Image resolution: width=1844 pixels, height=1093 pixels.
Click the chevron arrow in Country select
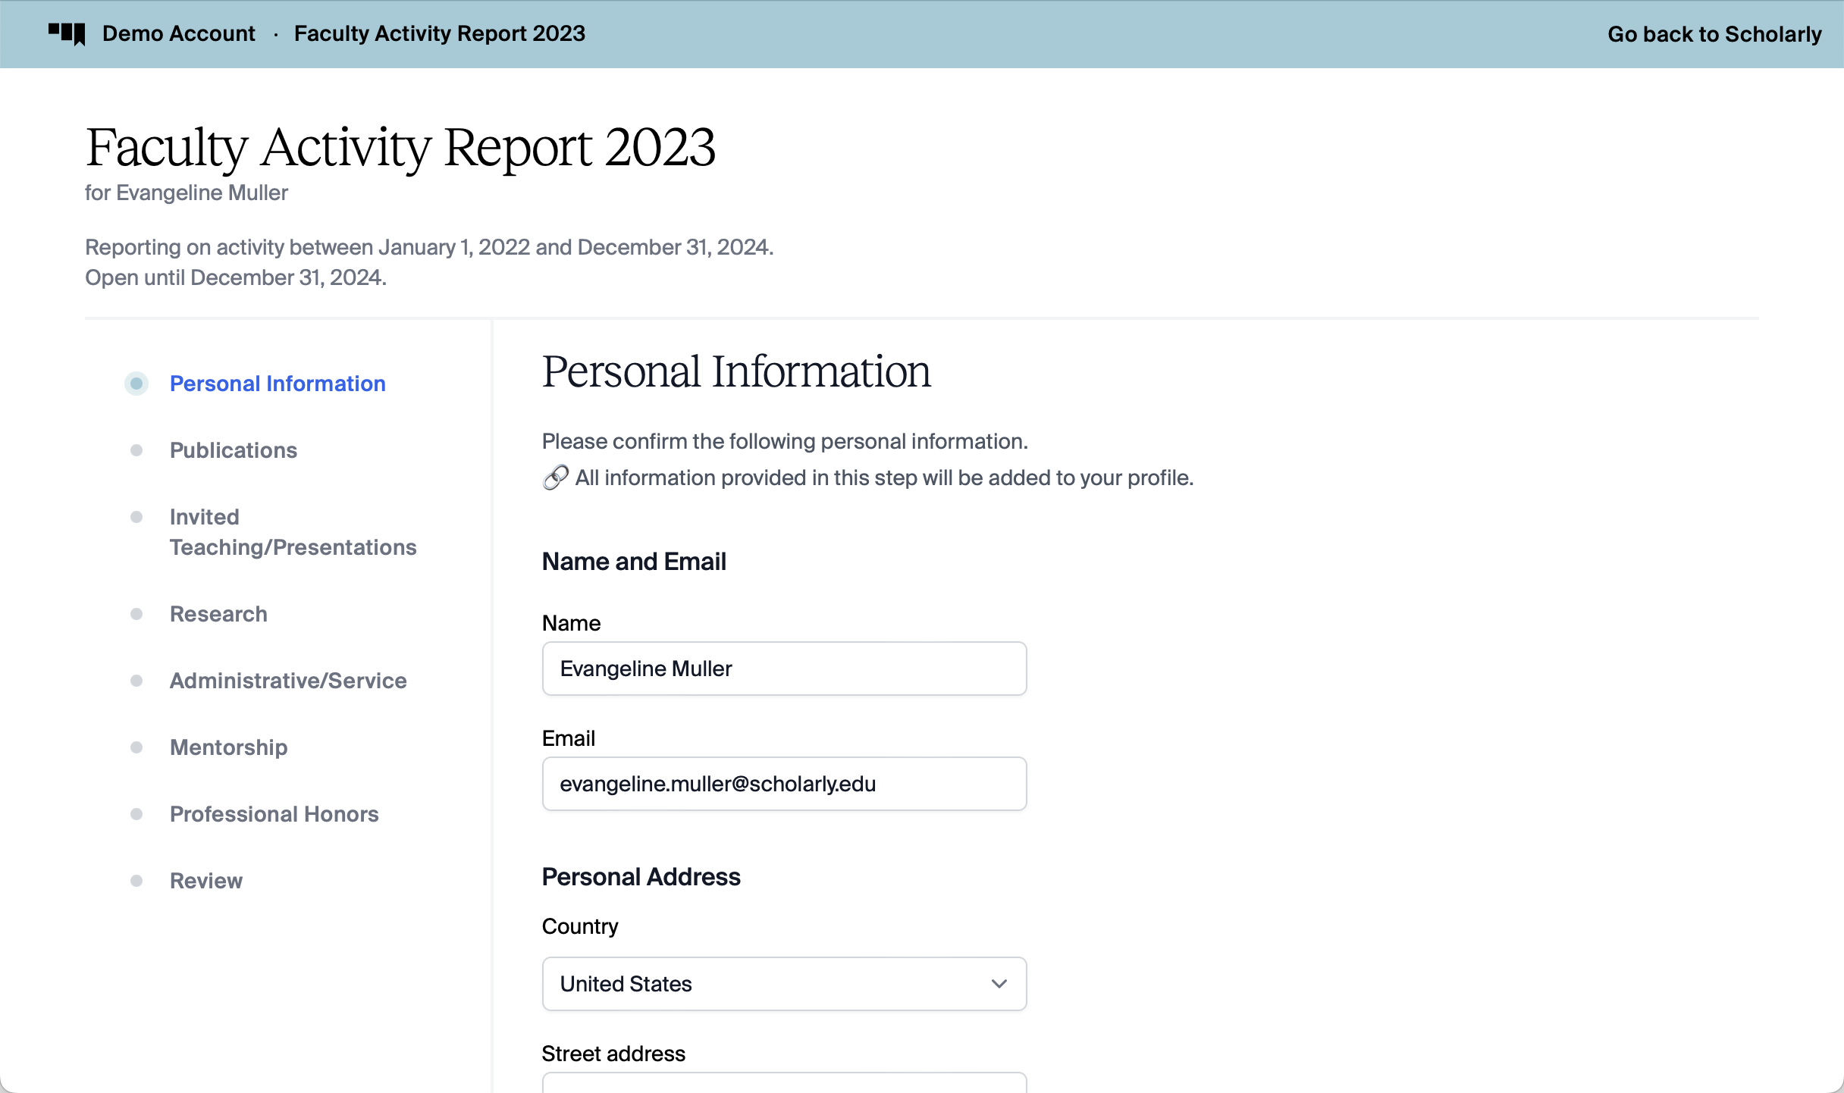999,984
